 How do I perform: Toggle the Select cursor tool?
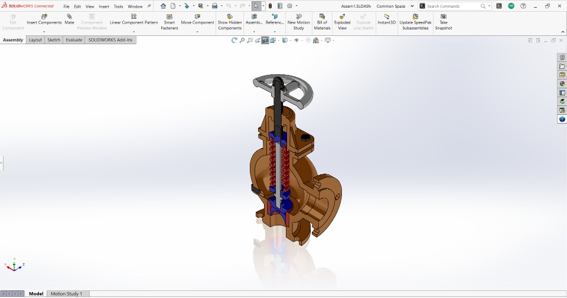pos(256,6)
